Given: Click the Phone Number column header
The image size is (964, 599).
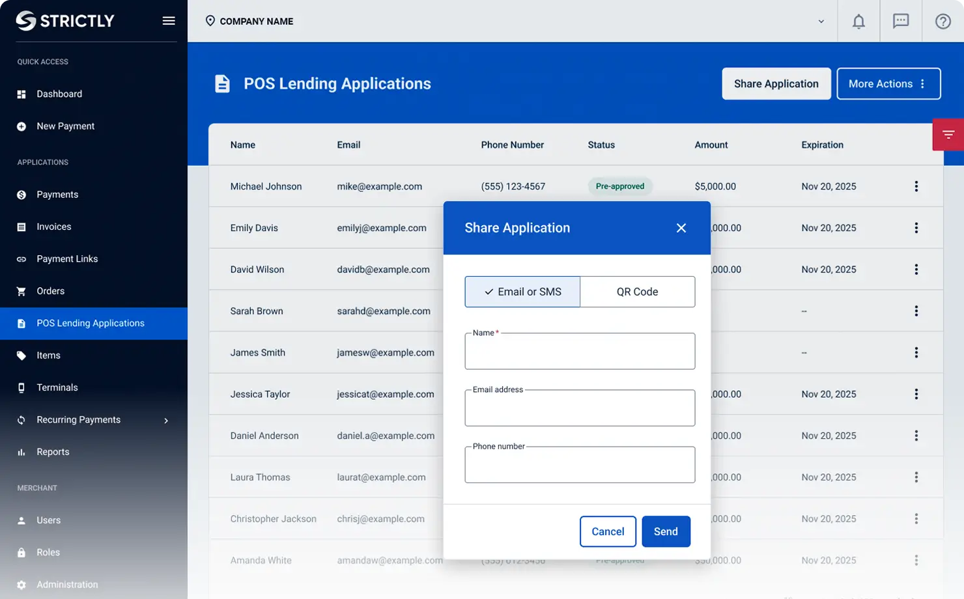Looking at the screenshot, I should (x=513, y=145).
